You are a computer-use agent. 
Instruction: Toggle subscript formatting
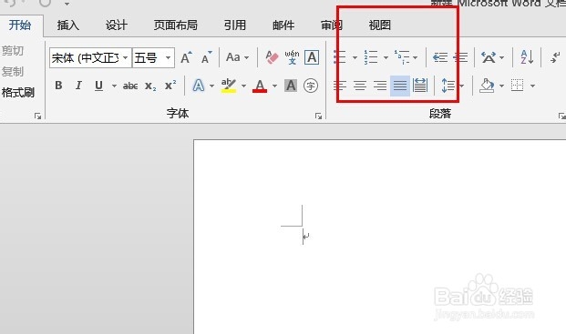(x=150, y=86)
